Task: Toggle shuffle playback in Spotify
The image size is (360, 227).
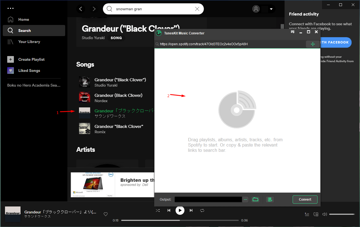Action: coord(158,210)
